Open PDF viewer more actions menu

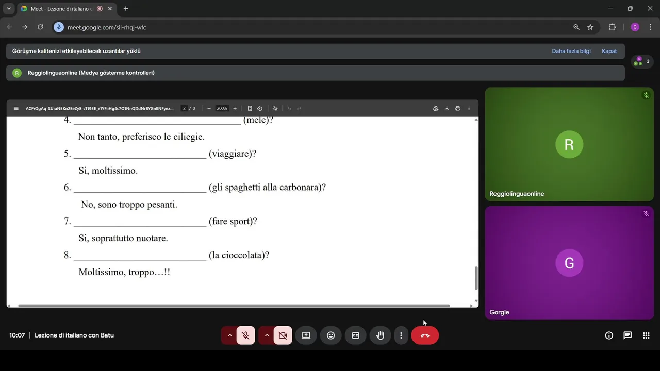tap(469, 109)
